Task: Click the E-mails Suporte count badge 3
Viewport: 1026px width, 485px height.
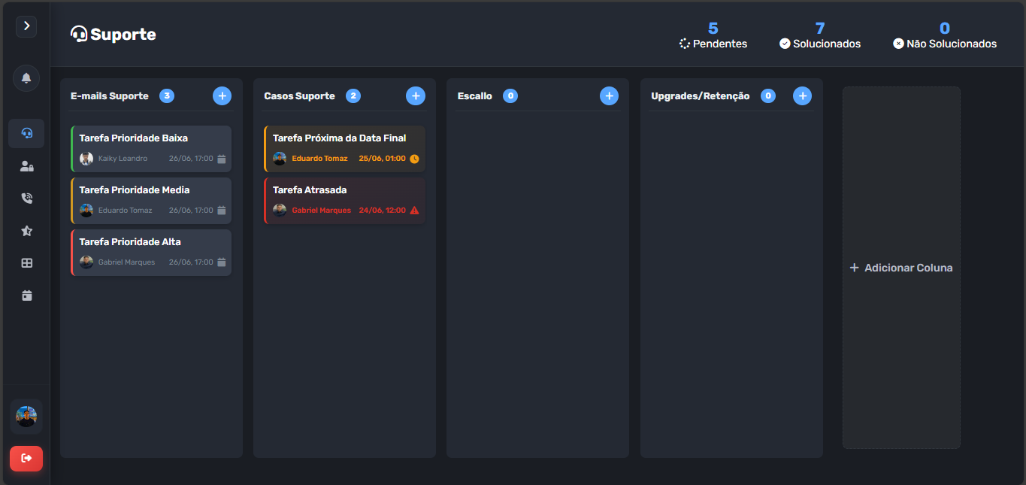Action: tap(167, 95)
